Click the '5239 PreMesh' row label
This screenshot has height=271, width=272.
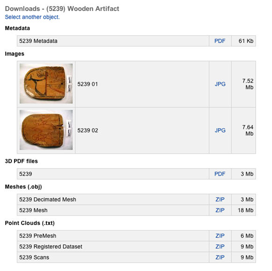(38, 236)
